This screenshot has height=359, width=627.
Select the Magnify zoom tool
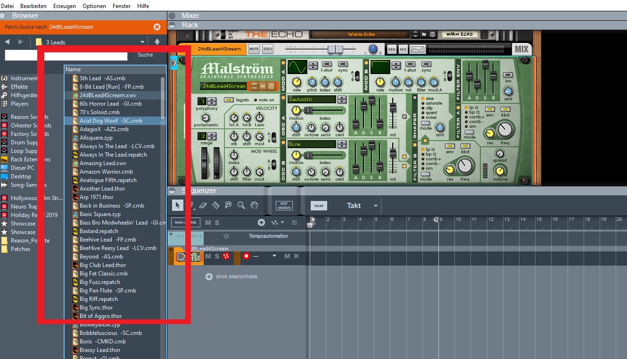(241, 205)
